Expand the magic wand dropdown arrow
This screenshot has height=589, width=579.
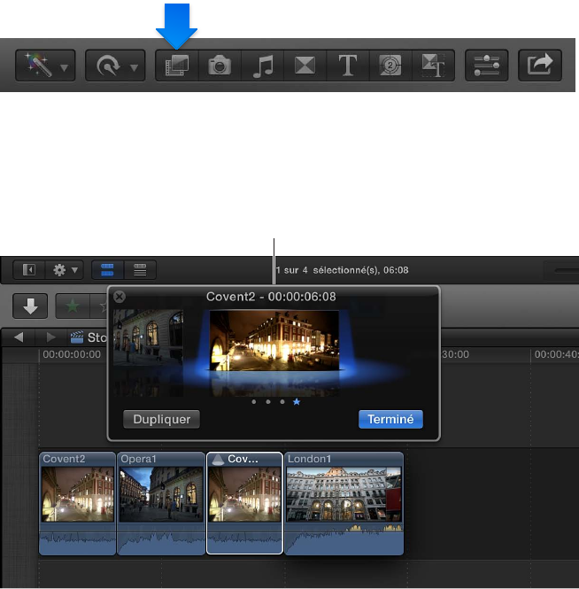[65, 67]
